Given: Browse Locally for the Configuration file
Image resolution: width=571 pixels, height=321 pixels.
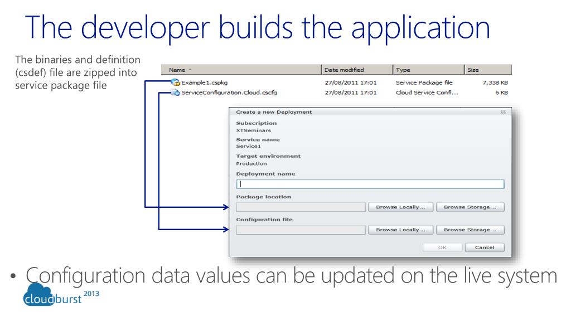Looking at the screenshot, I should point(400,230).
